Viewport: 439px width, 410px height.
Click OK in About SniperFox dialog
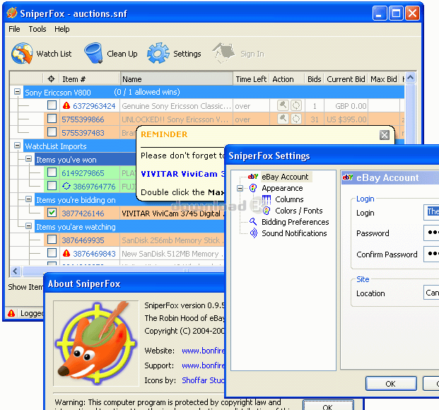[x=328, y=406]
